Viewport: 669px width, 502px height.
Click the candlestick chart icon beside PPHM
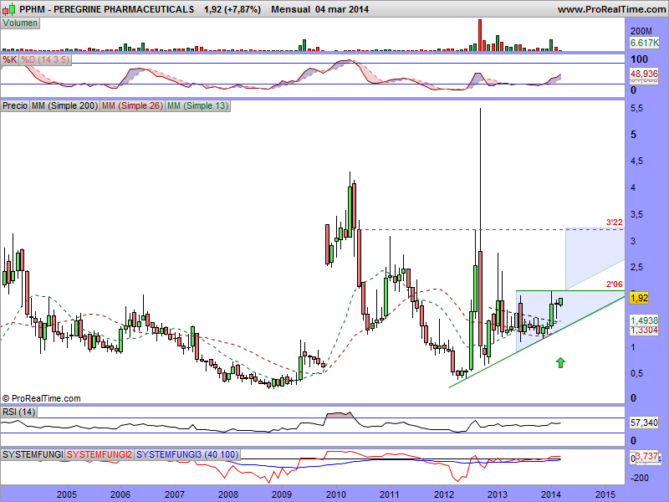coord(9,9)
